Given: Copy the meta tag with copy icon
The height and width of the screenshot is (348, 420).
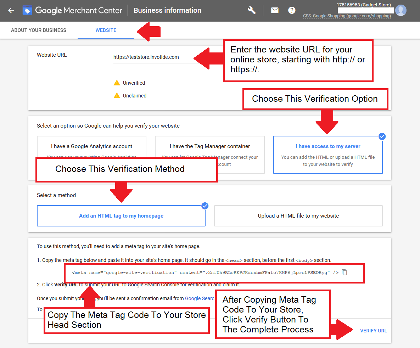Looking at the screenshot, I should pyautogui.click(x=345, y=272).
